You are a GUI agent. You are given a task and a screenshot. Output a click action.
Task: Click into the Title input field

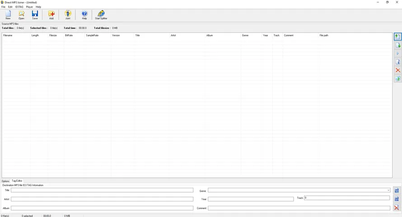coord(102,190)
